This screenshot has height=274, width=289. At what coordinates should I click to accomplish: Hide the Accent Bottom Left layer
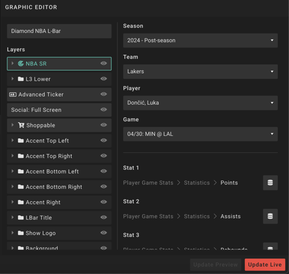pyautogui.click(x=103, y=171)
